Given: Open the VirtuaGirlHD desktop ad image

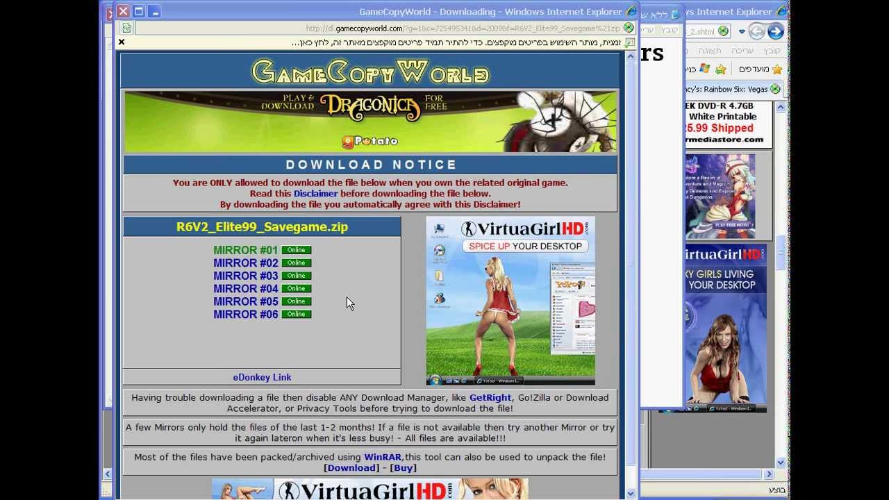Looking at the screenshot, I should [x=510, y=301].
